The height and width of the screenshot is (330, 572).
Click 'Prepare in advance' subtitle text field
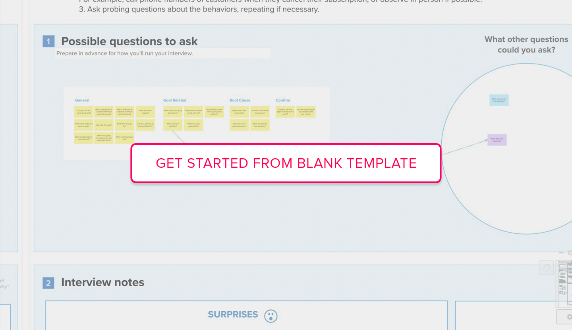pyautogui.click(x=162, y=53)
